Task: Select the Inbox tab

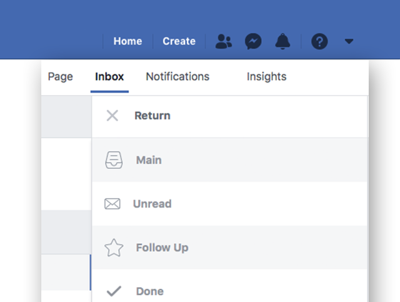Action: [109, 77]
